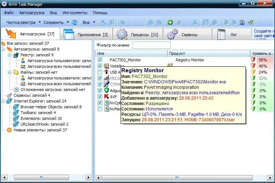Switch to the Приложения [3] tab
275x183 pixels.
[x=86, y=34]
